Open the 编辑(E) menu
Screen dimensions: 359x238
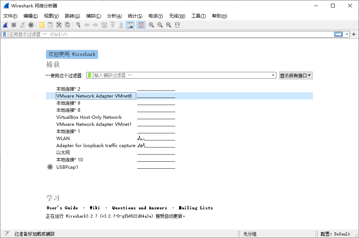tap(31, 16)
